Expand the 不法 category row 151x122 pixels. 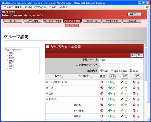[x=47, y=88]
